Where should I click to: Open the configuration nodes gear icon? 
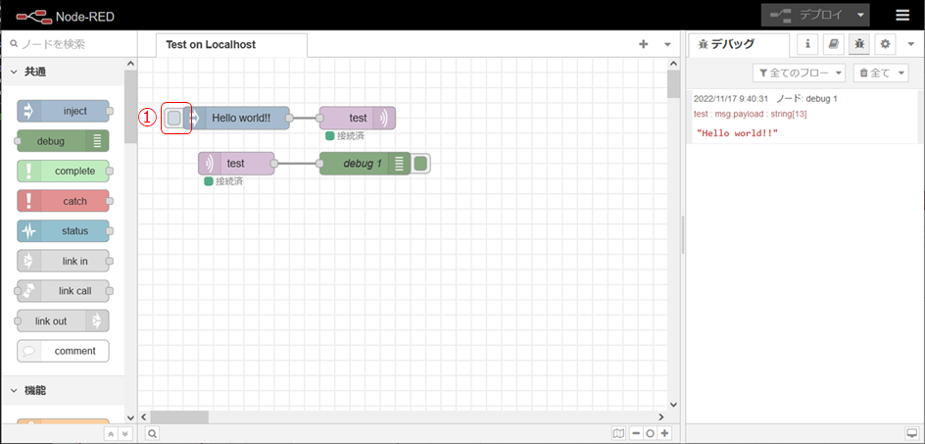tap(885, 44)
